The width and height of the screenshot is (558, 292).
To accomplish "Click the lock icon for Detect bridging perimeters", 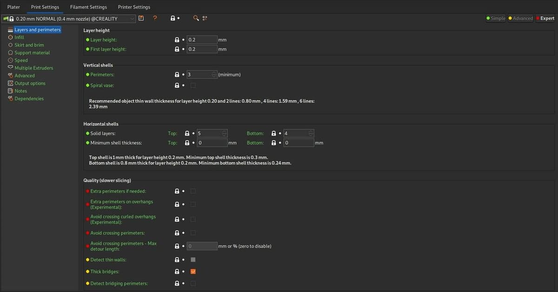I will tap(177, 283).
